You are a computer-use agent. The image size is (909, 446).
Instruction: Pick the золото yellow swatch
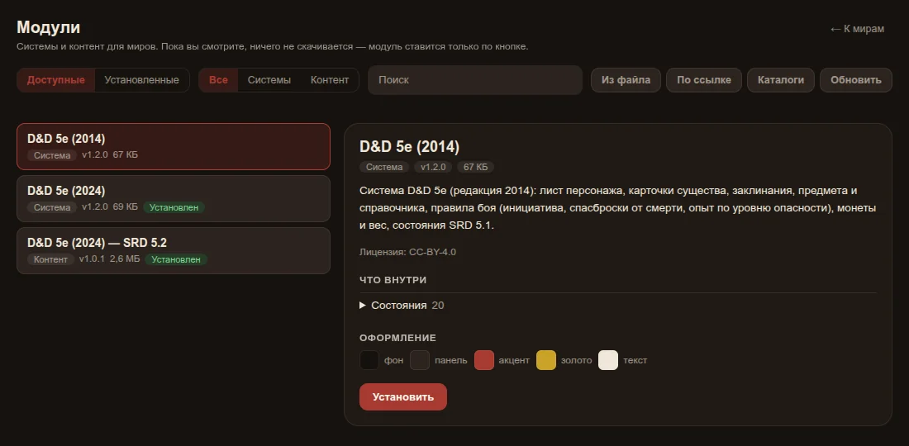click(546, 360)
